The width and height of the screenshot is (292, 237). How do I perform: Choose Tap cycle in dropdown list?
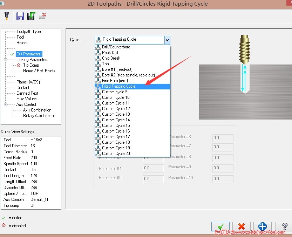click(x=133, y=64)
